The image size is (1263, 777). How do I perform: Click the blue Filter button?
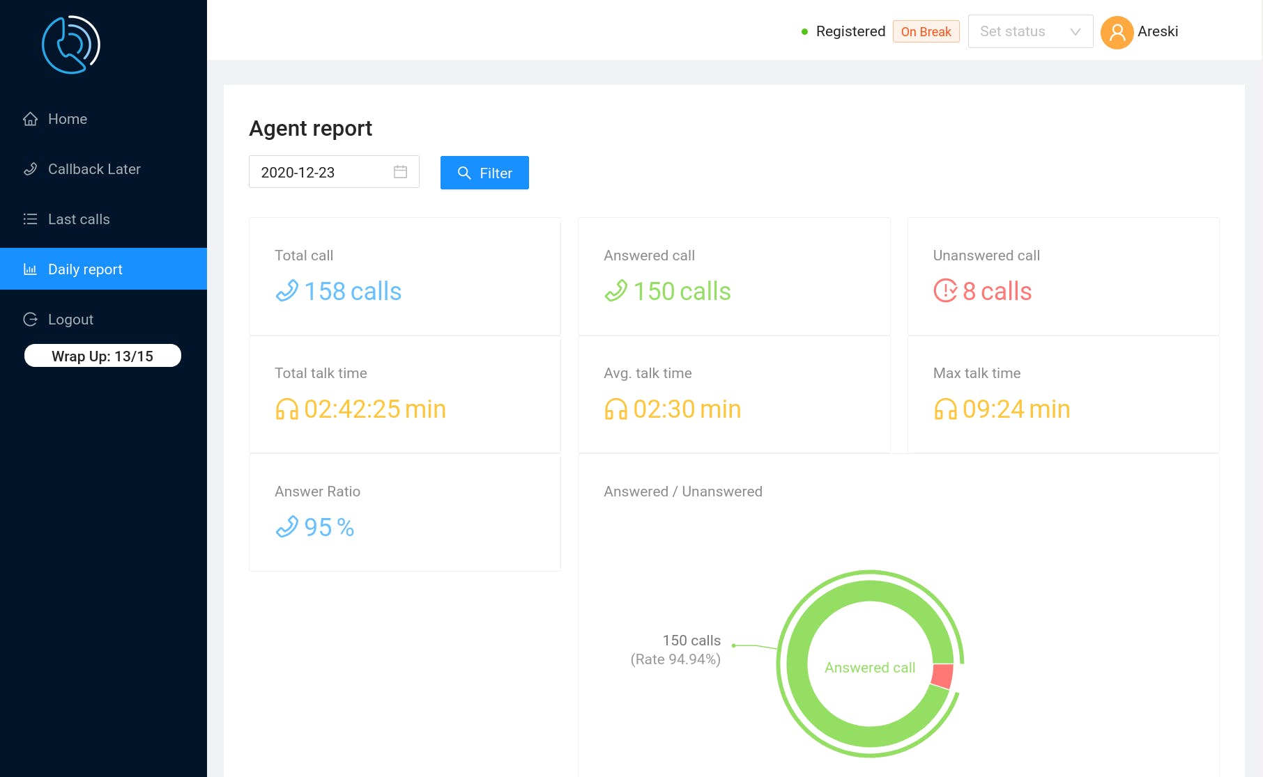[484, 173]
